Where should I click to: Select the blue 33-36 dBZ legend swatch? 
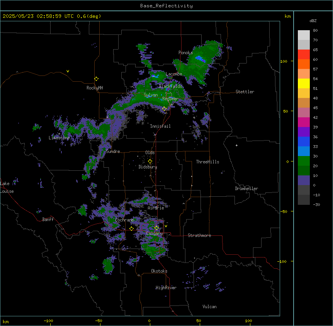(304, 141)
